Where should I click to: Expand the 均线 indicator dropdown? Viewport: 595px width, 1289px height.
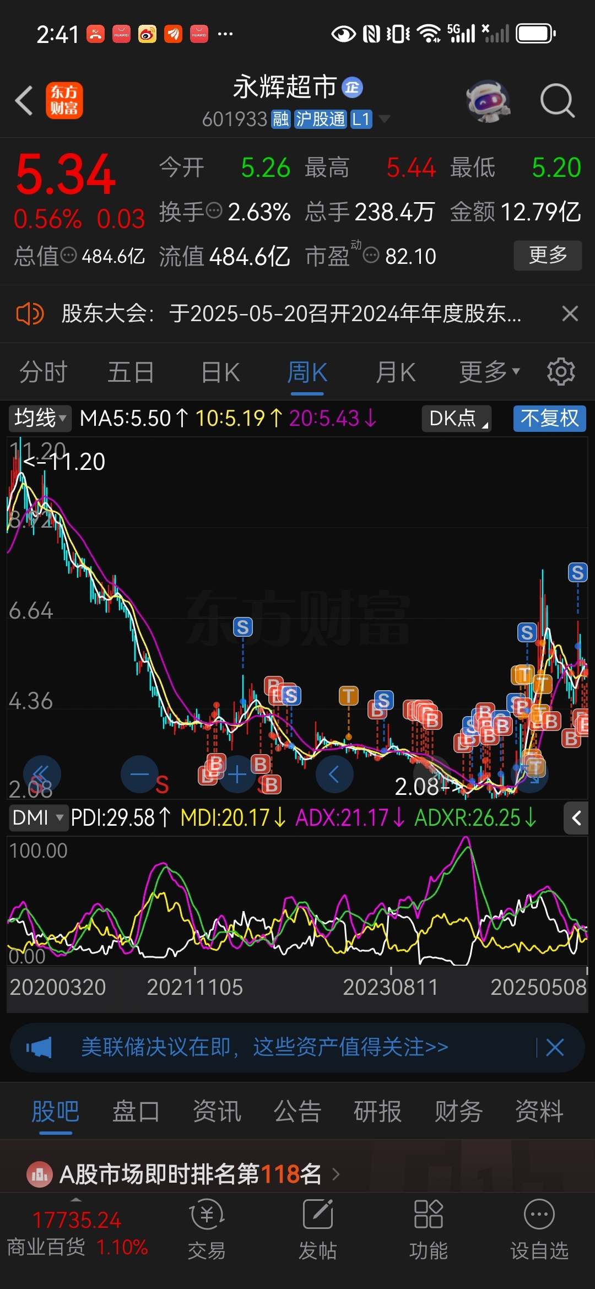tap(40, 418)
